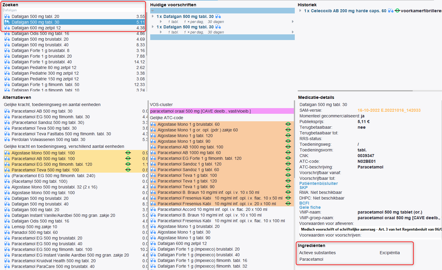
Task: Click pill icon after first Dafalgan 500 mg tabl. 30 prescription
Action: pos(218,16)
